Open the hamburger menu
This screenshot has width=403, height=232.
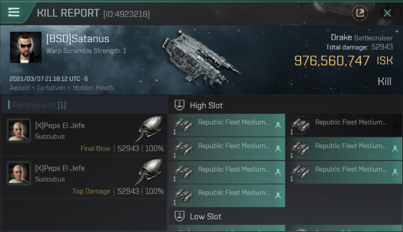(x=14, y=12)
